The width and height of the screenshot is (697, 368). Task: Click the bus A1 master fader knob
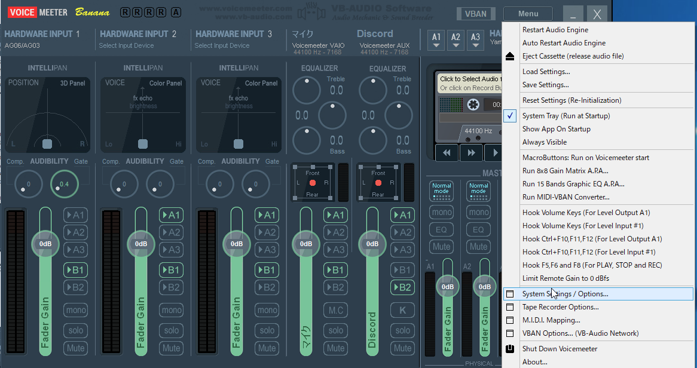click(x=448, y=287)
